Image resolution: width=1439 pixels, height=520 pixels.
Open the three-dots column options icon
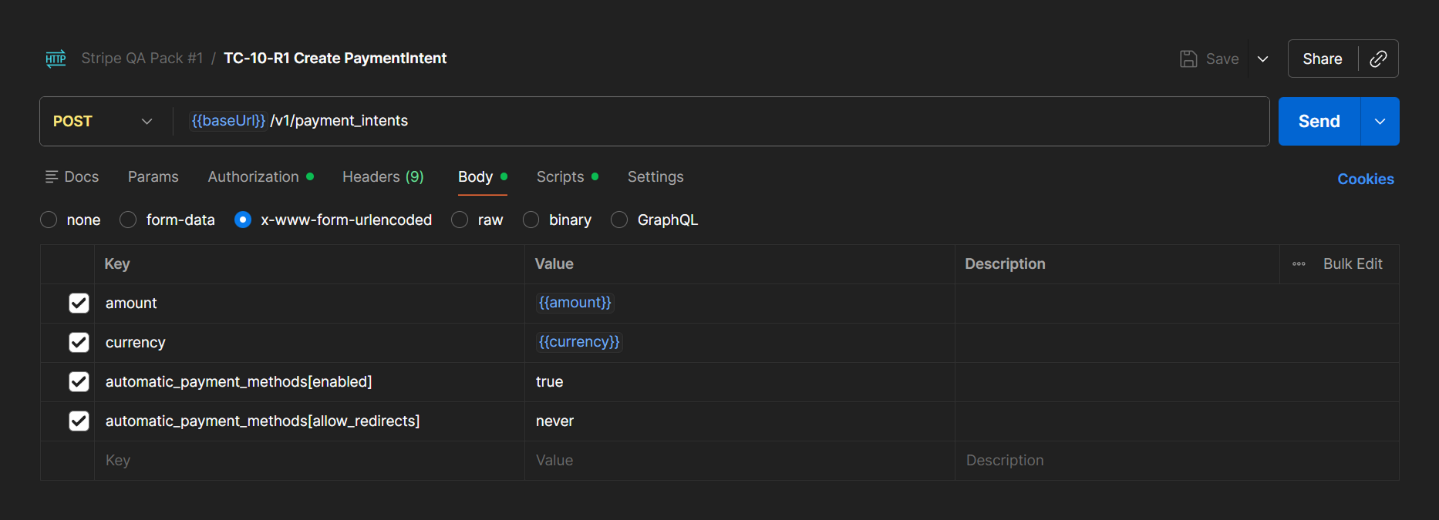coord(1299,264)
